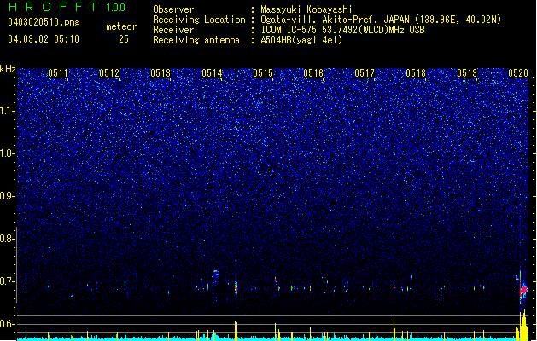This screenshot has width=537, height=341.
Task: Click observer name Masayuki Kobayashi
Action: pyautogui.click(x=306, y=9)
